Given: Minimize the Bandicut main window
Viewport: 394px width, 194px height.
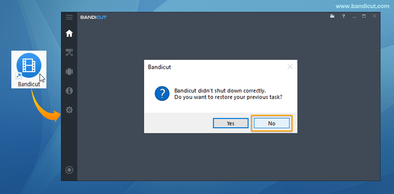Looking at the screenshot, I should (x=354, y=17).
